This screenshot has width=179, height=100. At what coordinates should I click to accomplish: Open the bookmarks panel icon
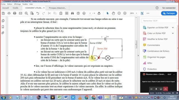click(3, 27)
